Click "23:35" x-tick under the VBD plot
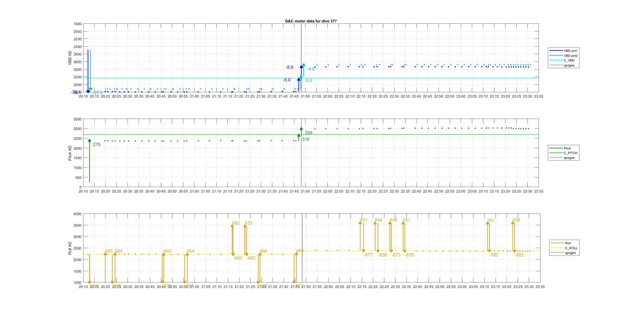640x317 pixels. (539, 97)
